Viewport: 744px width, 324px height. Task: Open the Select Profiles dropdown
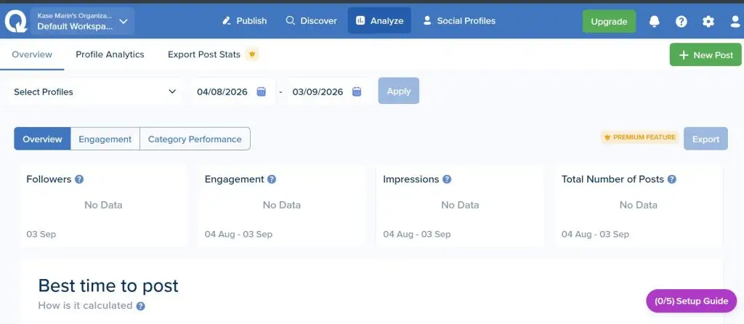point(95,92)
